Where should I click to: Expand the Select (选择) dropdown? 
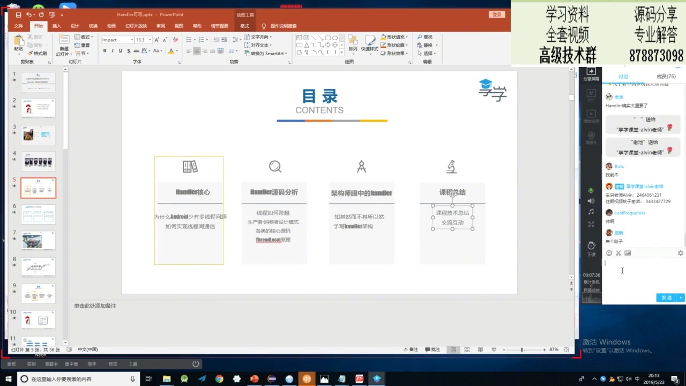[426, 54]
